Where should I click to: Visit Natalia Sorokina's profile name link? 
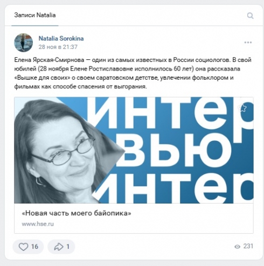(61, 38)
